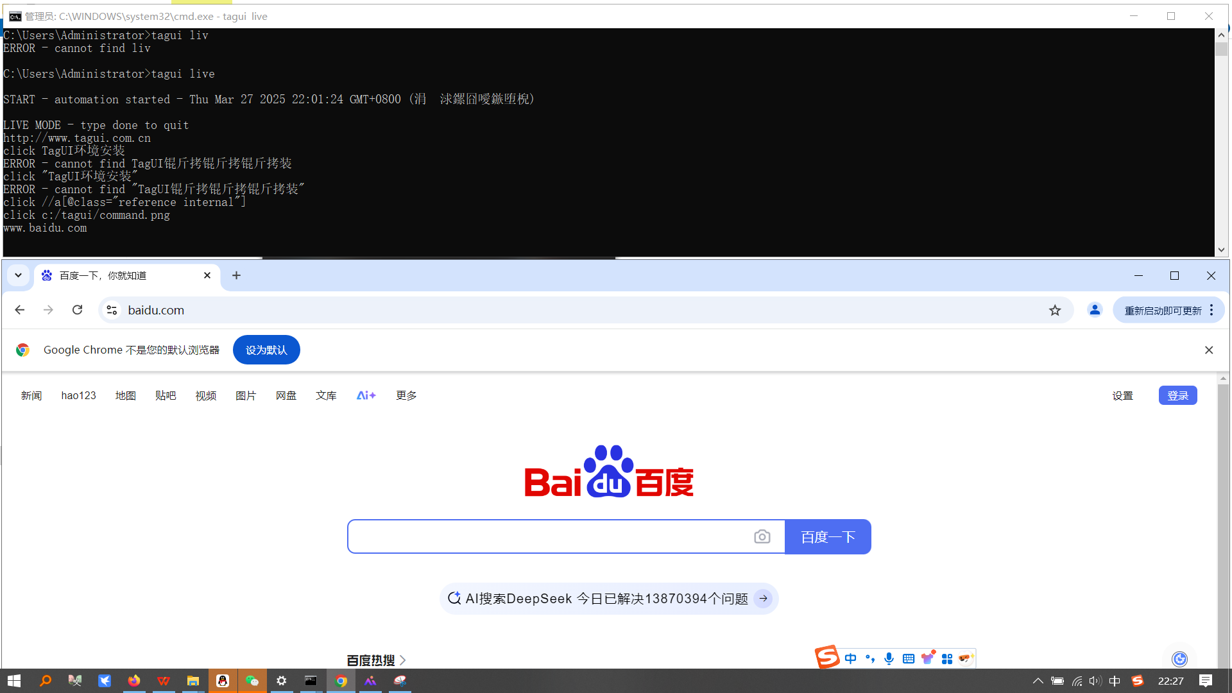
Task: Open the hao123 link
Action: (79, 395)
